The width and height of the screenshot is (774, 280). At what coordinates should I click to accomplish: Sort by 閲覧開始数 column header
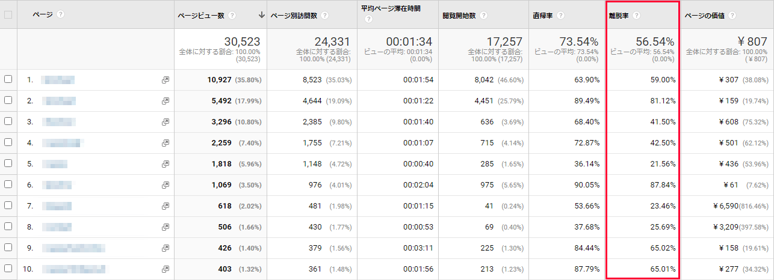click(460, 16)
